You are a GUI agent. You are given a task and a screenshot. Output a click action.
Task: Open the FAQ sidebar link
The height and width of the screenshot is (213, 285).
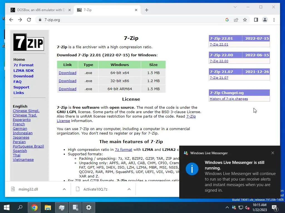coord(18,82)
